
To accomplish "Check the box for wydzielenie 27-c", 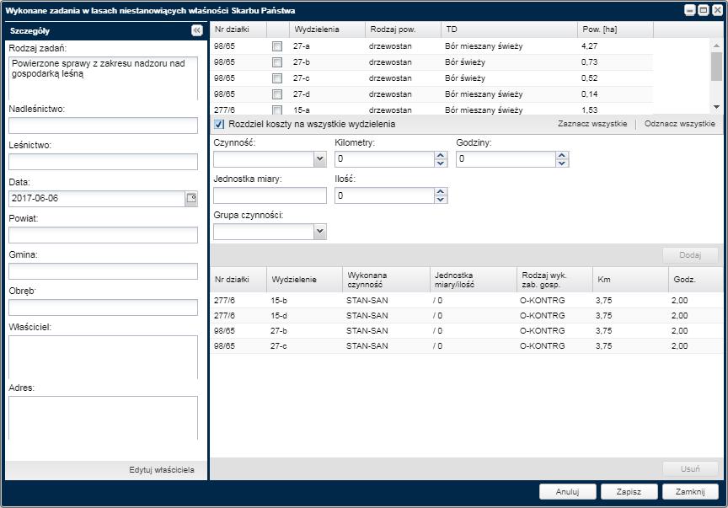I will tap(277, 78).
